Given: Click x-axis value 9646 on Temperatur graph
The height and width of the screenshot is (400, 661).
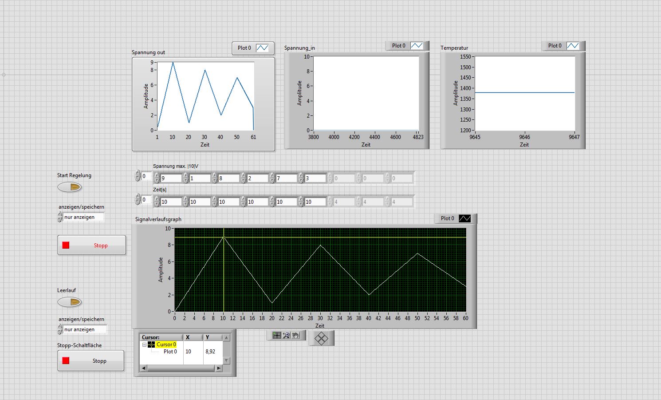Looking at the screenshot, I should 524,137.
